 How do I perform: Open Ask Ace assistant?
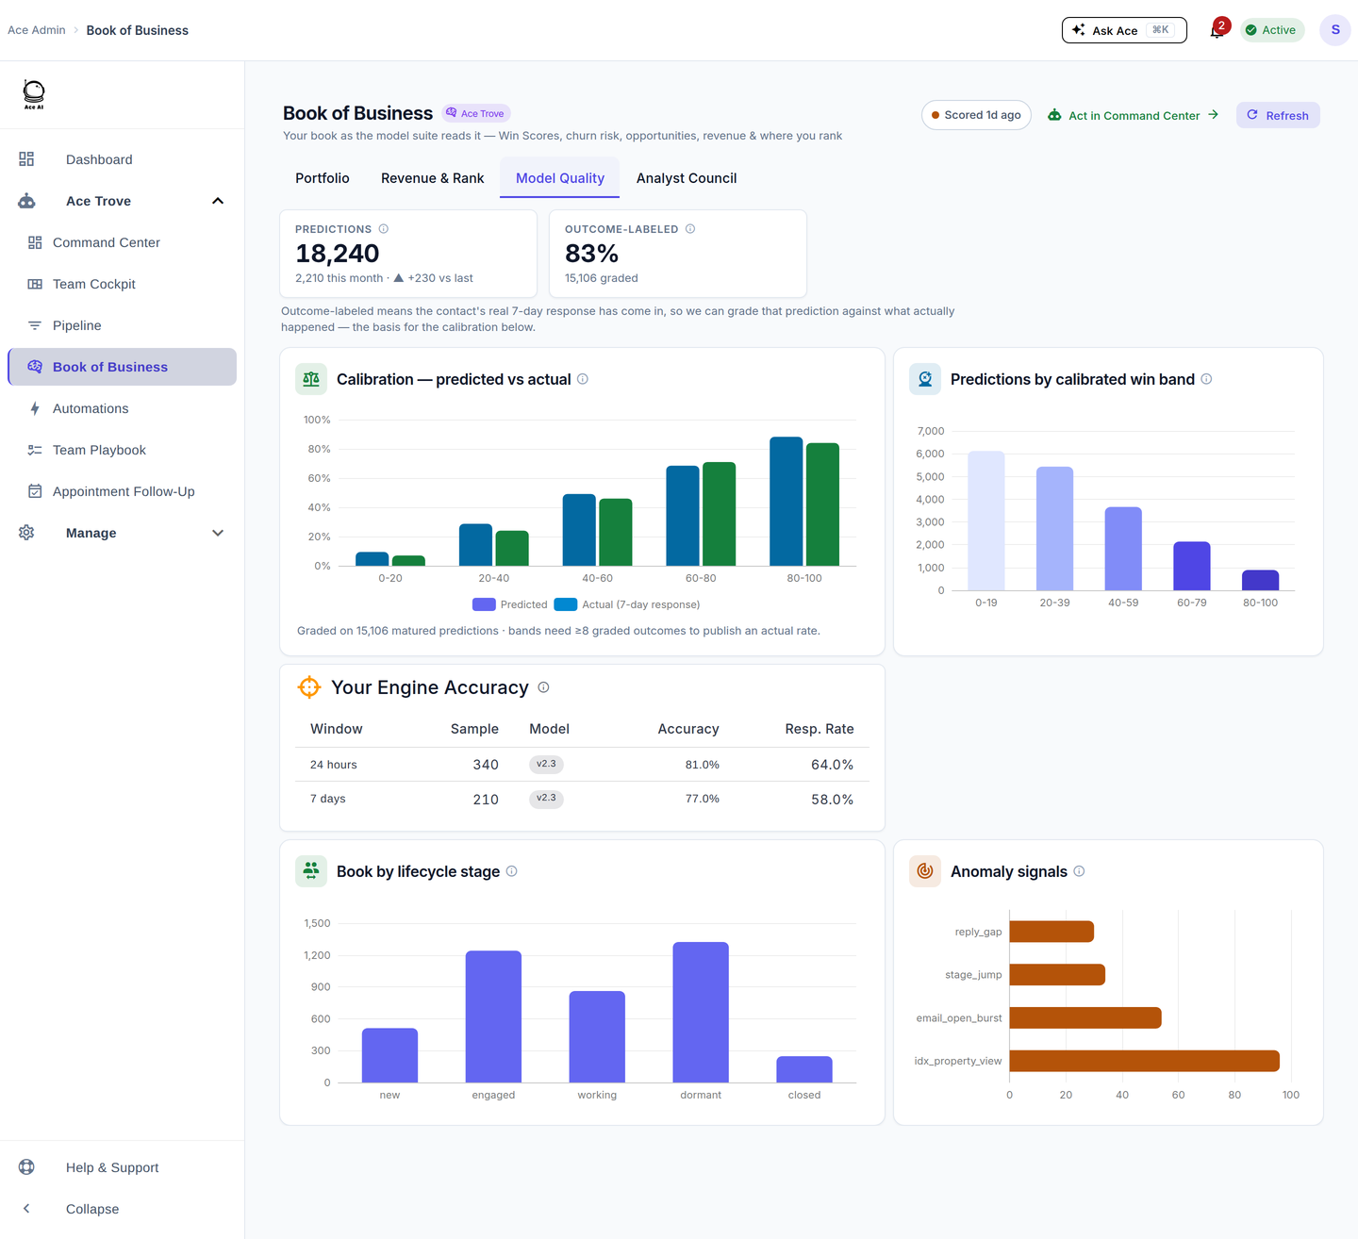pos(1124,30)
